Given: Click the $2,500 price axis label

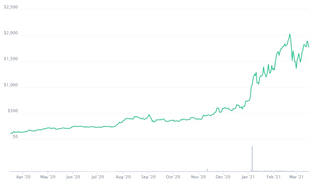Looking at the screenshot, I should [11, 7].
